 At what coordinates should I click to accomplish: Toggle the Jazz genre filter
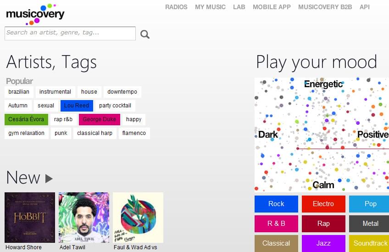[x=323, y=243]
